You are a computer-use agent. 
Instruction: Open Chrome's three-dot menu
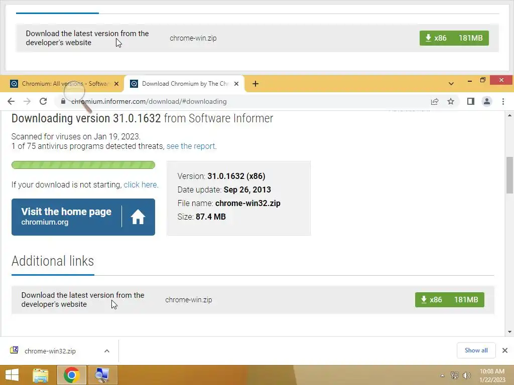pyautogui.click(x=503, y=101)
